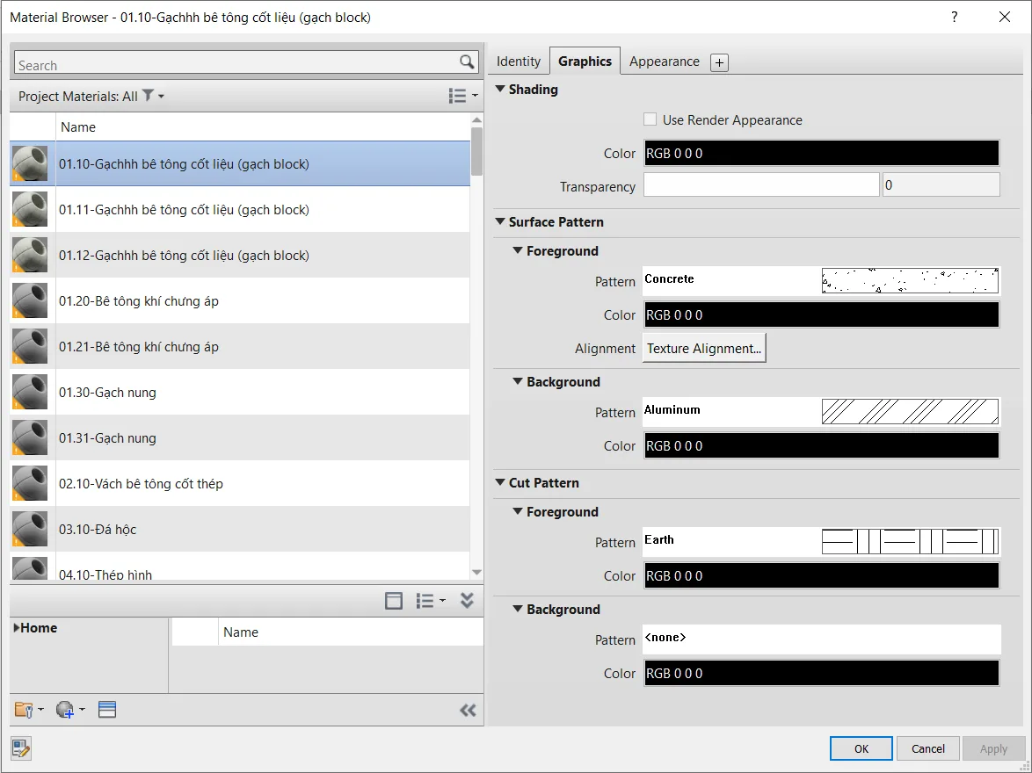Collapse the Surface Pattern section
This screenshot has height=773, width=1032.
pyautogui.click(x=500, y=221)
